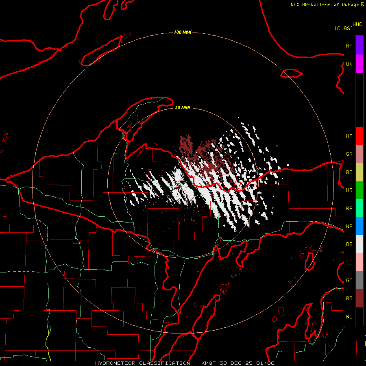
Task: Click the DS legend label
Action: [349, 244]
